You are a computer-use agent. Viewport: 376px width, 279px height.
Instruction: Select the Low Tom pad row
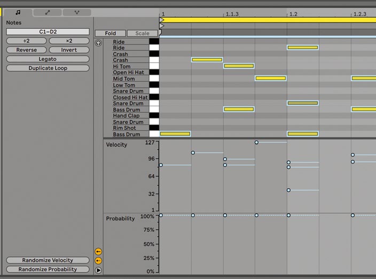[x=131, y=85]
